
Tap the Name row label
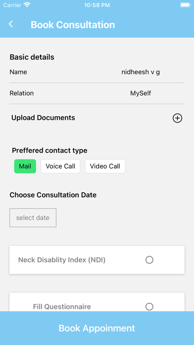(x=18, y=72)
